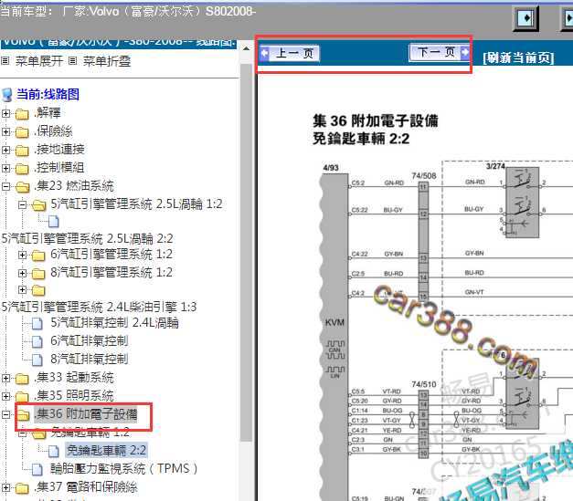Collapse the .集23 燃油系統 node

[x=5, y=186]
